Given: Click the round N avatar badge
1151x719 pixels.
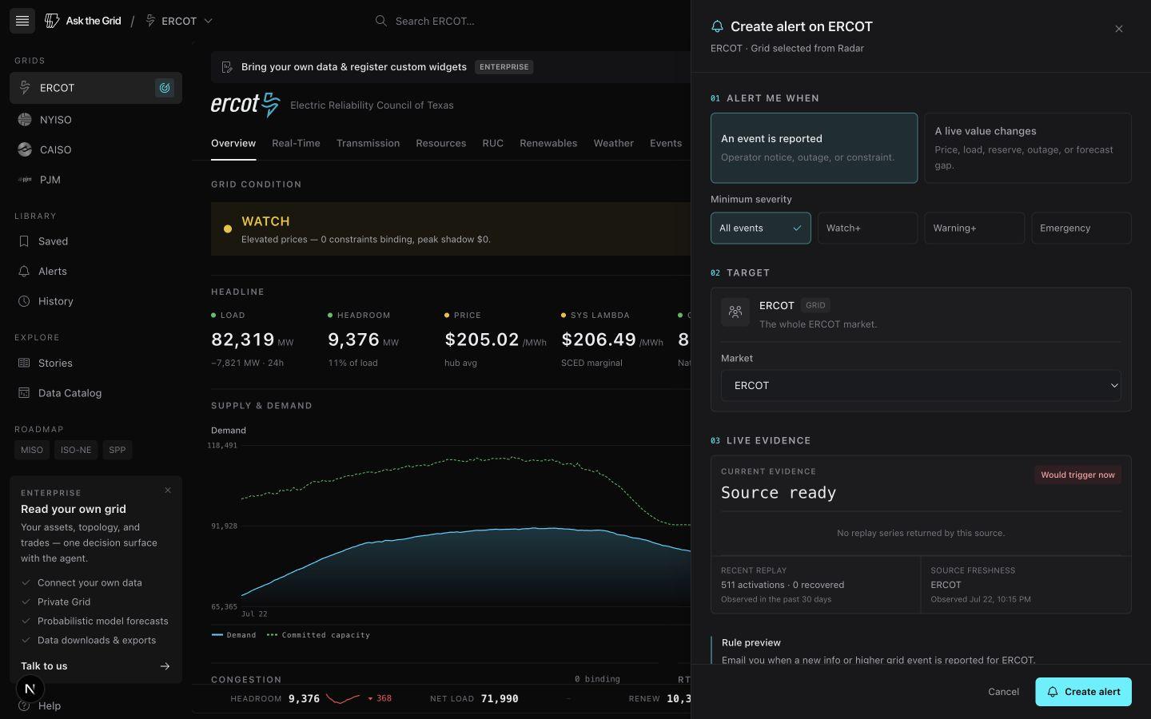Looking at the screenshot, I should 30,689.
